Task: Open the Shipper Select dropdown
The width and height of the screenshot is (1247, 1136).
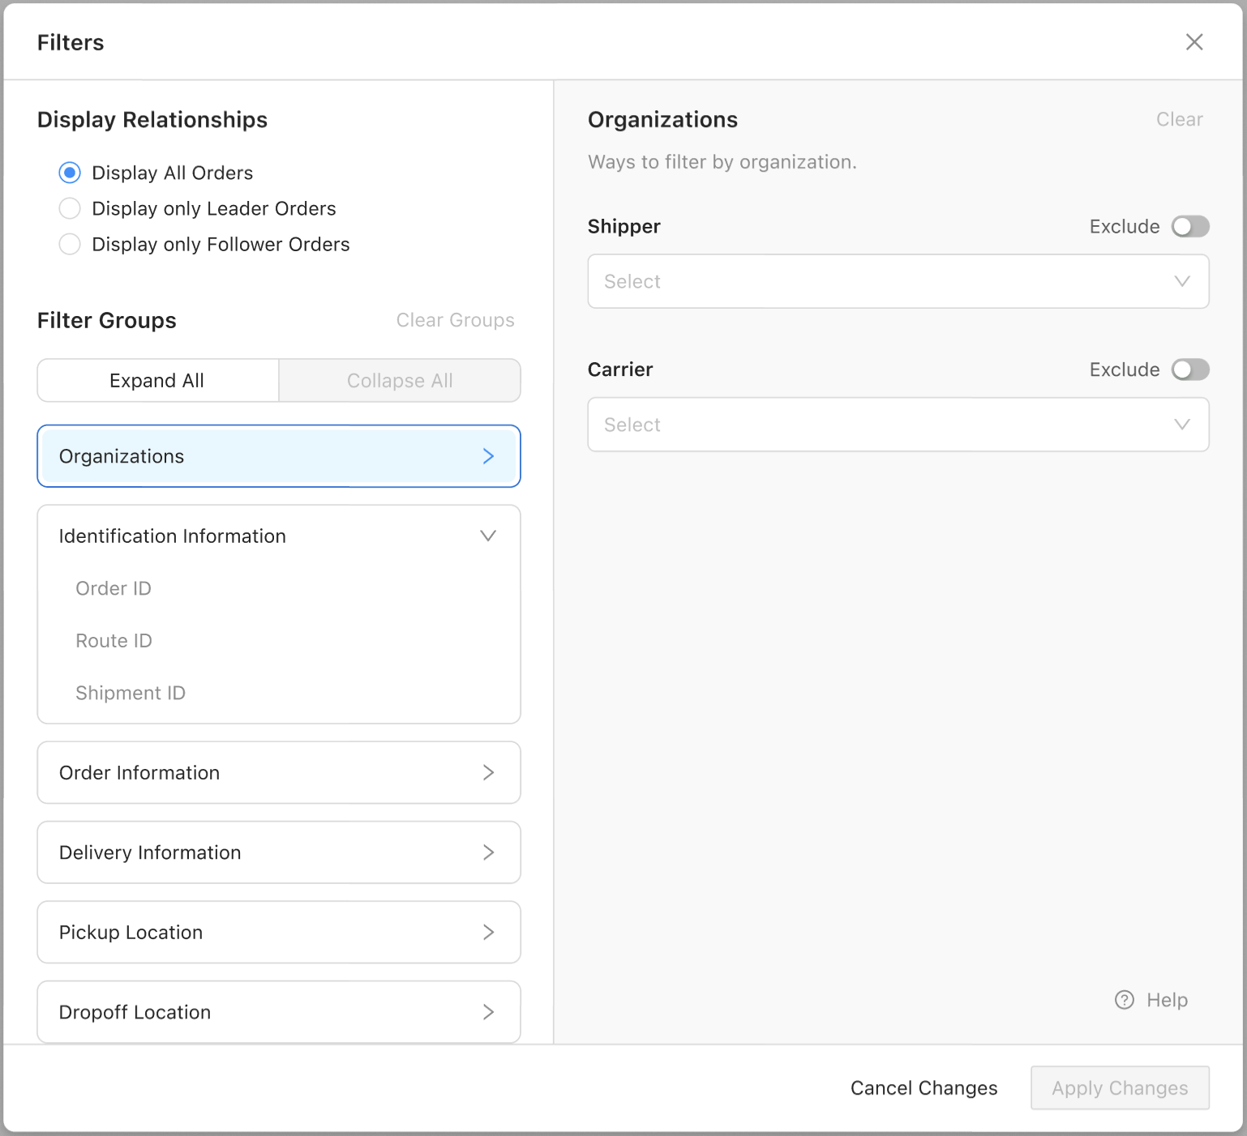Action: point(898,281)
